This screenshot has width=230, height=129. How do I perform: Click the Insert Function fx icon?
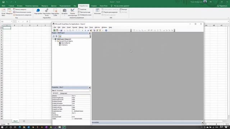[27, 21]
